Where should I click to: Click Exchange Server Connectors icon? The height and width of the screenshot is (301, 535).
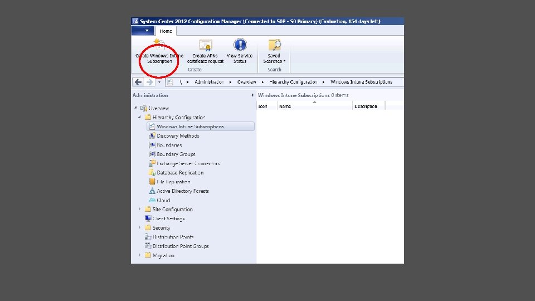point(152,163)
